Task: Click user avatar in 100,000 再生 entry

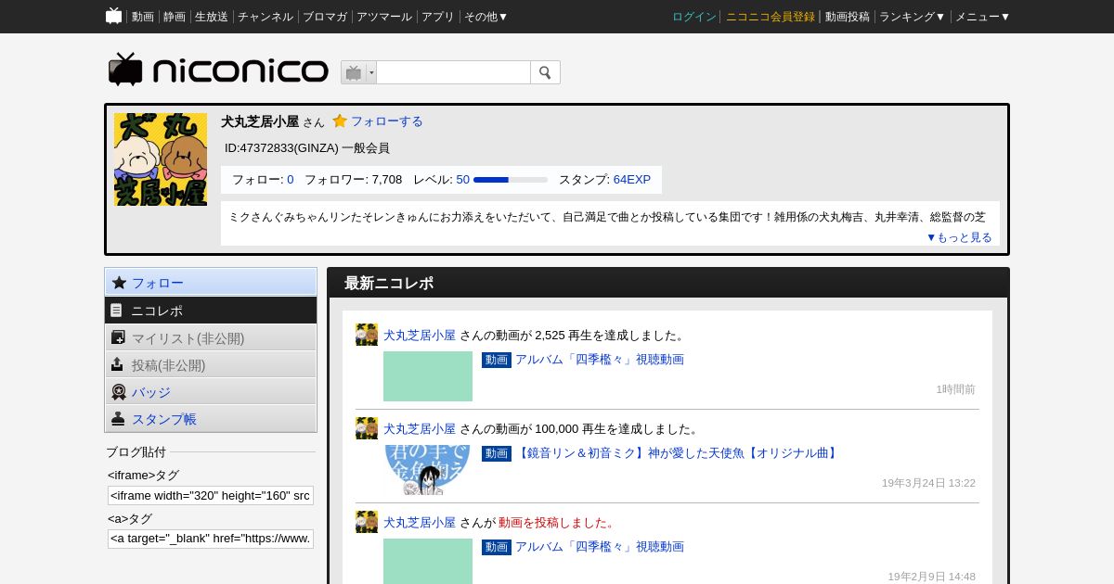Action: pos(367,428)
